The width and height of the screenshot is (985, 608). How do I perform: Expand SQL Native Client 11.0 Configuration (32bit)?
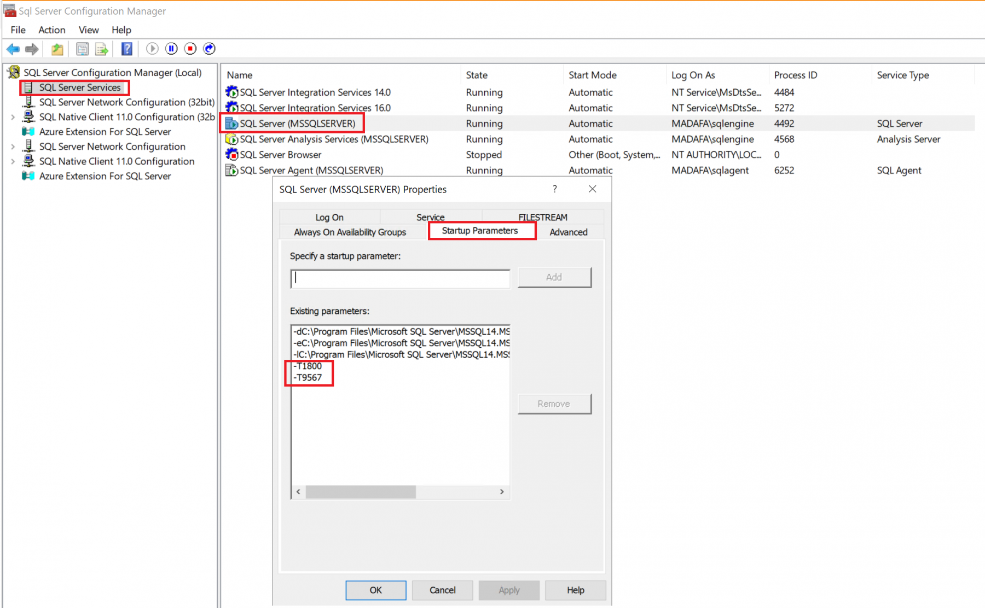point(13,117)
